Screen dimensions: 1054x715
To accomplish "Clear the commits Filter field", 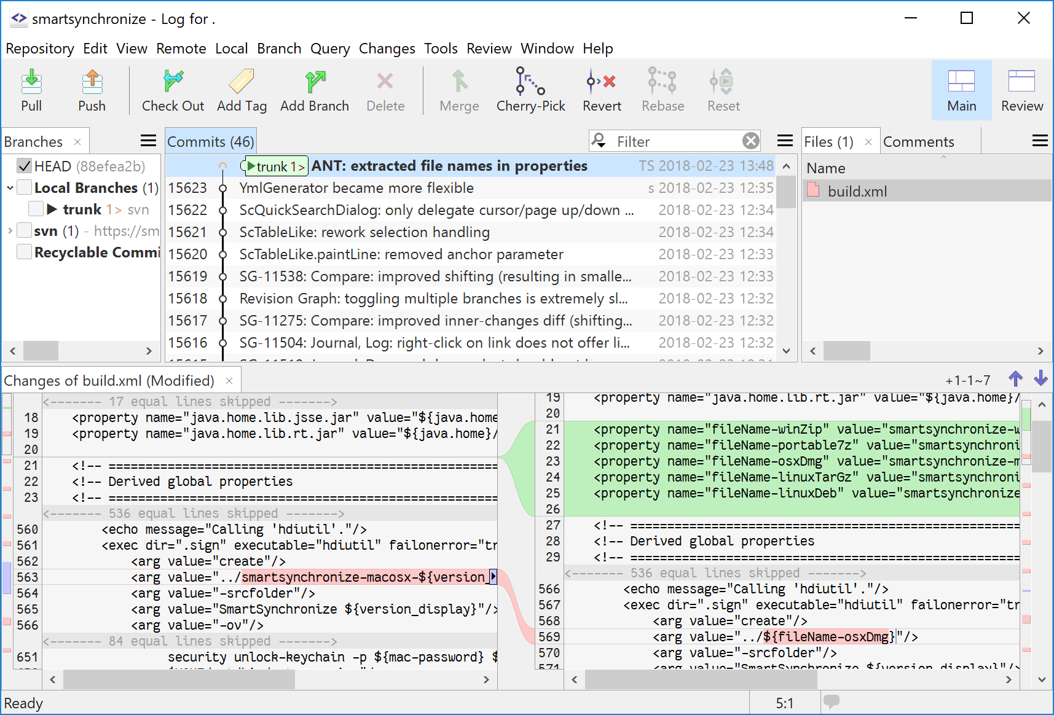I will pos(750,141).
